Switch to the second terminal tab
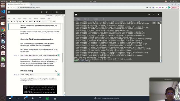Screen dimensions: 180x101 (x=87, y=19)
